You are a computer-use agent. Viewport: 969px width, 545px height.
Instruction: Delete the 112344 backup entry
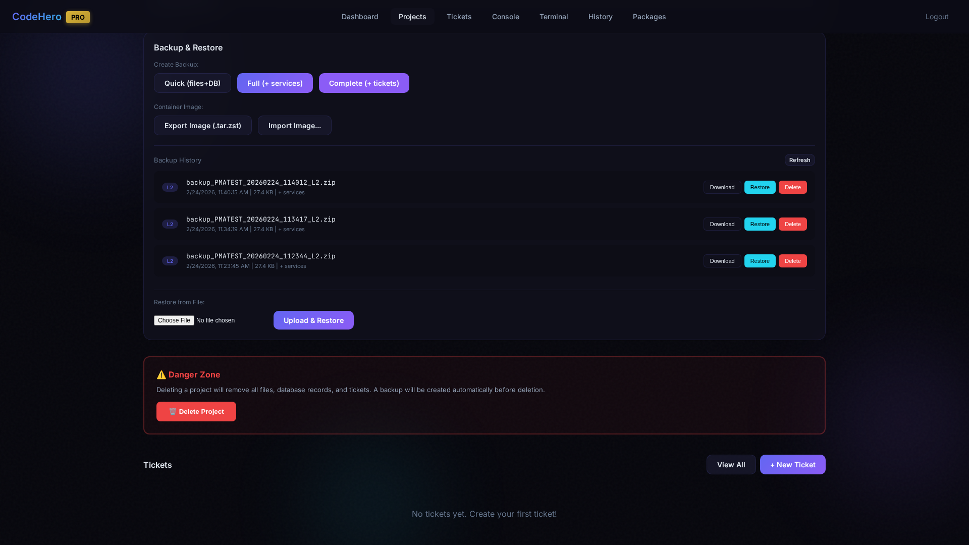pos(792,261)
